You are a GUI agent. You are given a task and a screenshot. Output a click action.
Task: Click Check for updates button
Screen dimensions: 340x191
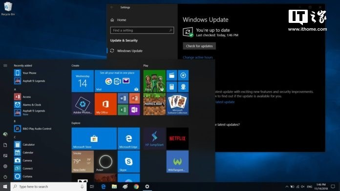click(x=199, y=46)
